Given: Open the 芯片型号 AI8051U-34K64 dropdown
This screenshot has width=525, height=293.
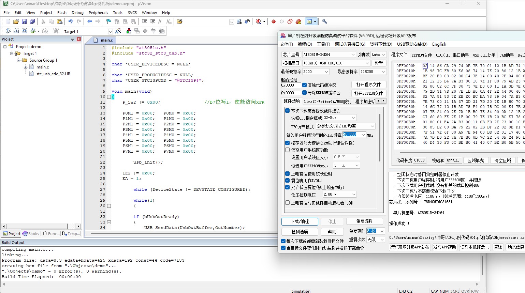Looking at the screenshot, I should point(353,55).
